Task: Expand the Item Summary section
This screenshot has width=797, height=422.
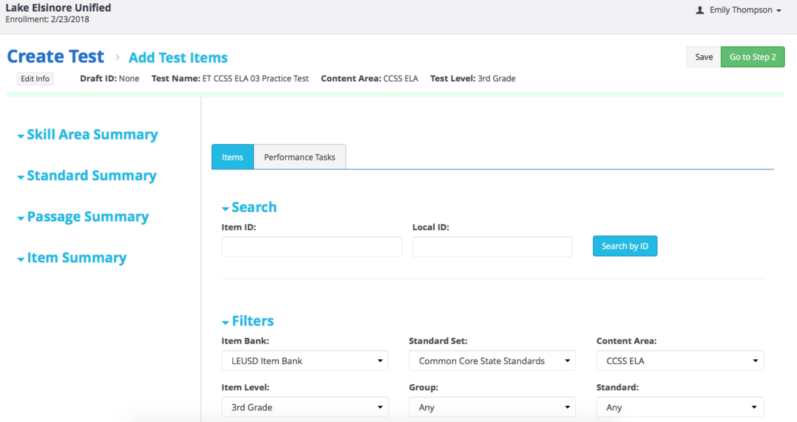Action: (x=76, y=258)
